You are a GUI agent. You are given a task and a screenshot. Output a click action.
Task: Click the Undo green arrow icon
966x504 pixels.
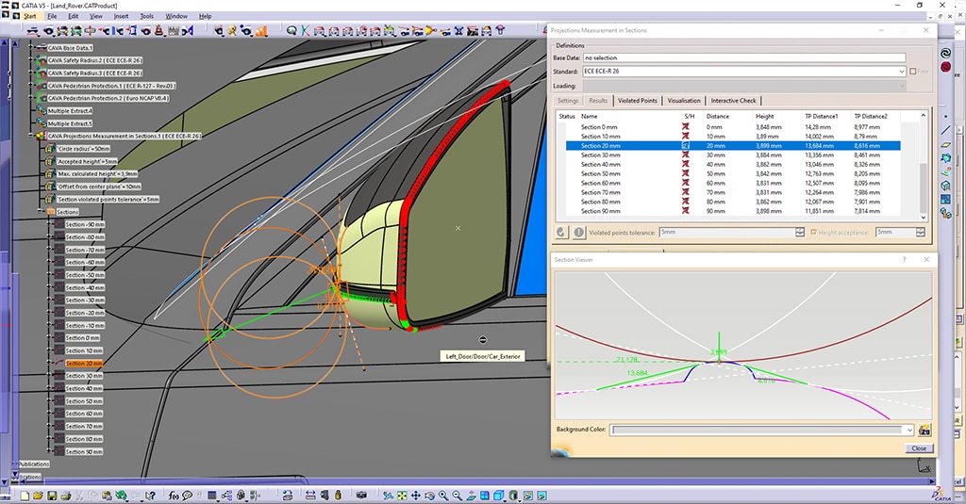(121, 496)
